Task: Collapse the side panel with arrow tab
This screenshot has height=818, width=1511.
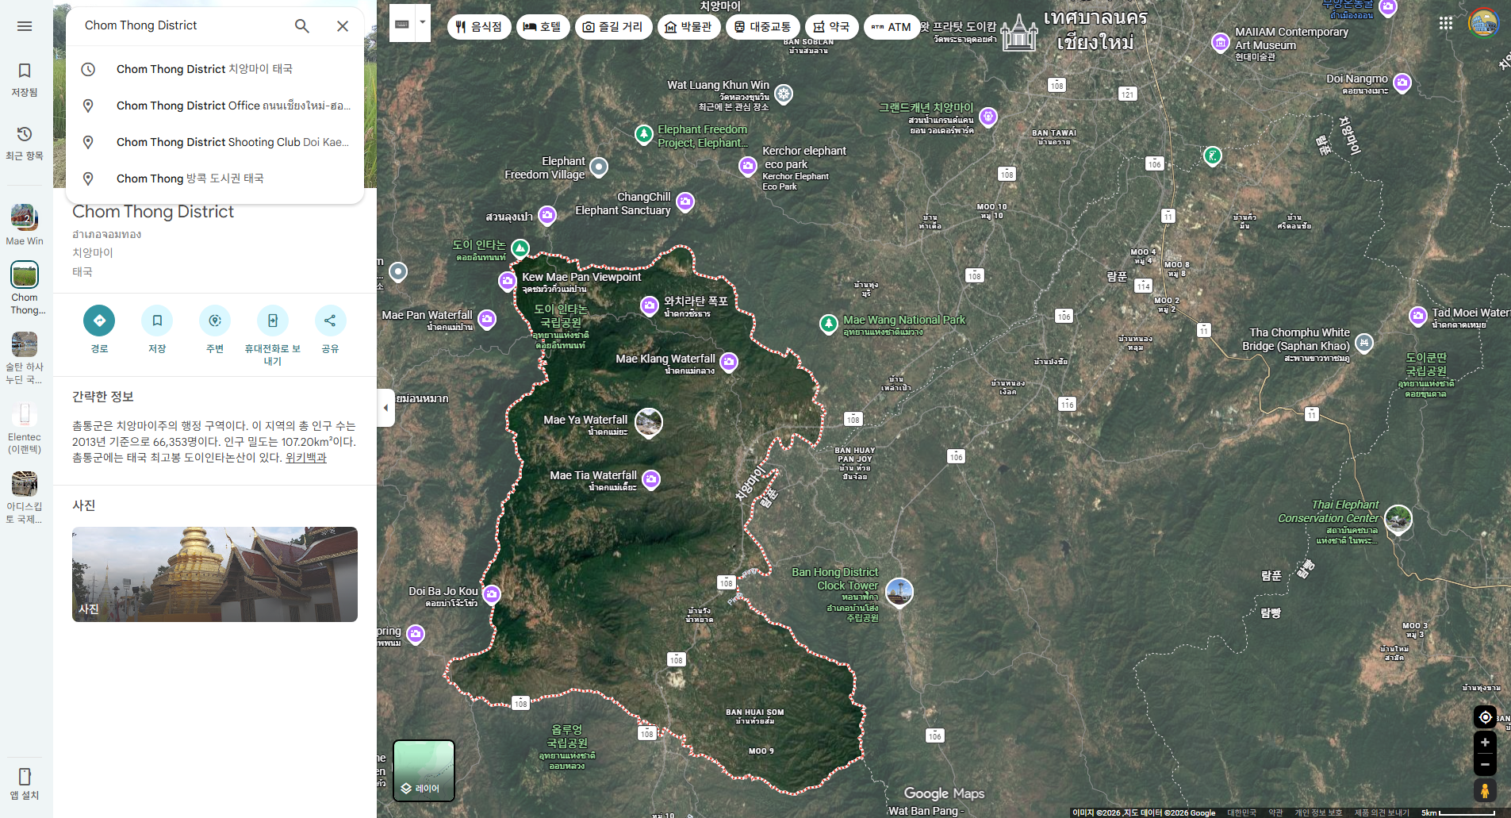Action: 385,408
